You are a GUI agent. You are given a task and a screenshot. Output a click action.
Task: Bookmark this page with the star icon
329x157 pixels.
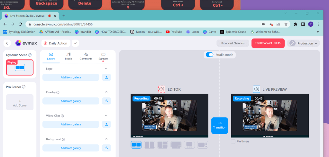[x=286, y=24]
